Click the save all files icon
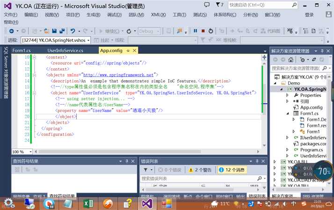The width and height of the screenshot is (334, 210). pyautogui.click(x=62, y=31)
